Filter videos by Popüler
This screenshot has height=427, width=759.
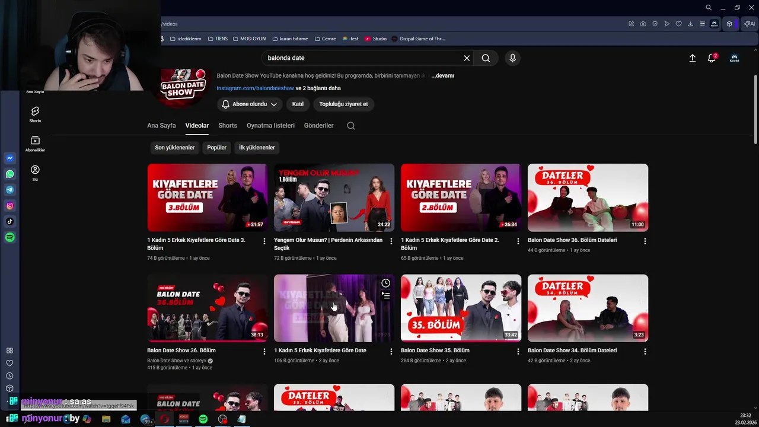coord(216,147)
